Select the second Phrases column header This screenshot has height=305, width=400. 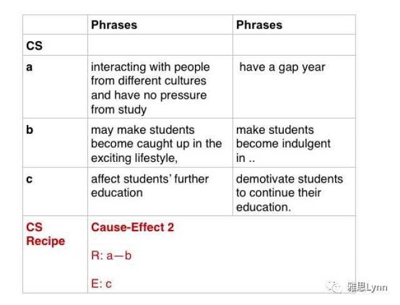pyautogui.click(x=259, y=25)
